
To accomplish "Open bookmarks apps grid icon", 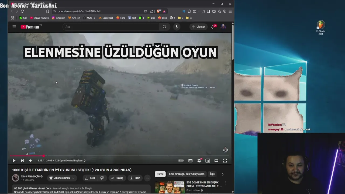I will (12, 18).
